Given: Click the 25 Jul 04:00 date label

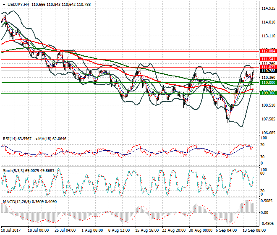Looking at the screenshot, I should click(x=65, y=230).
